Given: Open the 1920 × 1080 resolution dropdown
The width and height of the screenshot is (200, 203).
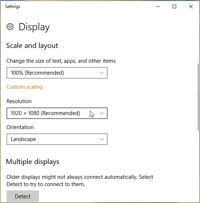Looking at the screenshot, I should tap(57, 113).
